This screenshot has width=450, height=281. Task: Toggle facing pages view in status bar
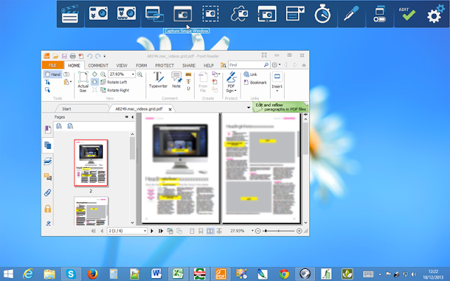tap(210, 231)
